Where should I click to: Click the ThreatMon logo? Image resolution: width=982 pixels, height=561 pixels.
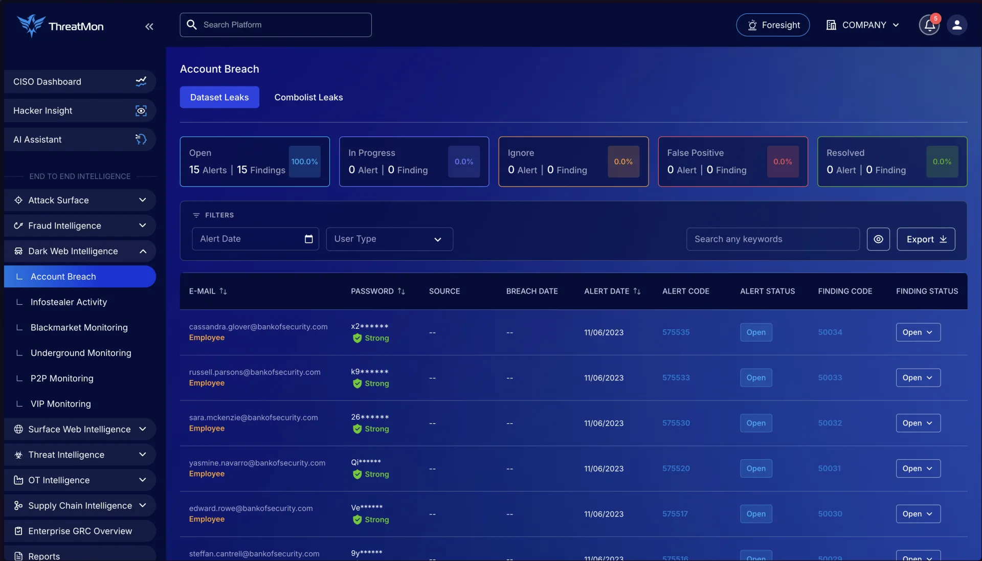[x=60, y=26]
